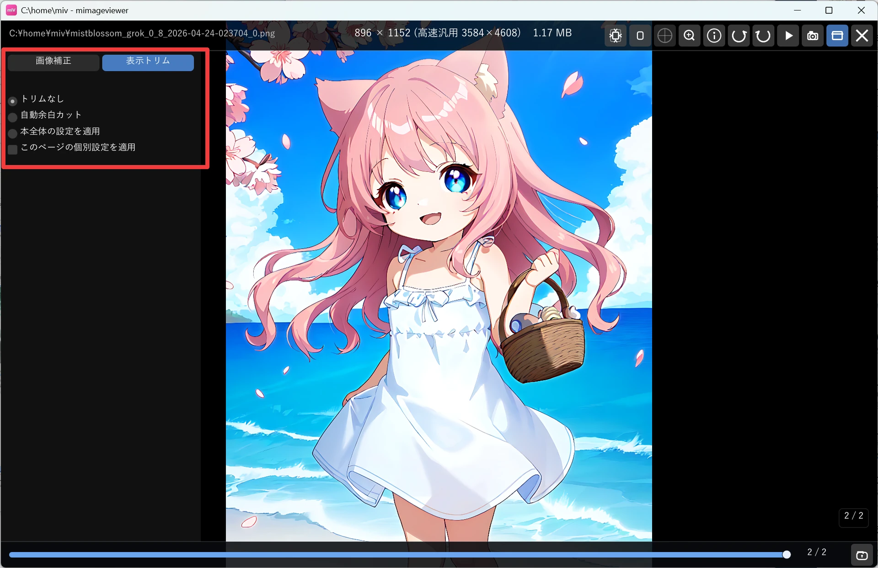Rotate image counterclockwise

(x=763, y=36)
